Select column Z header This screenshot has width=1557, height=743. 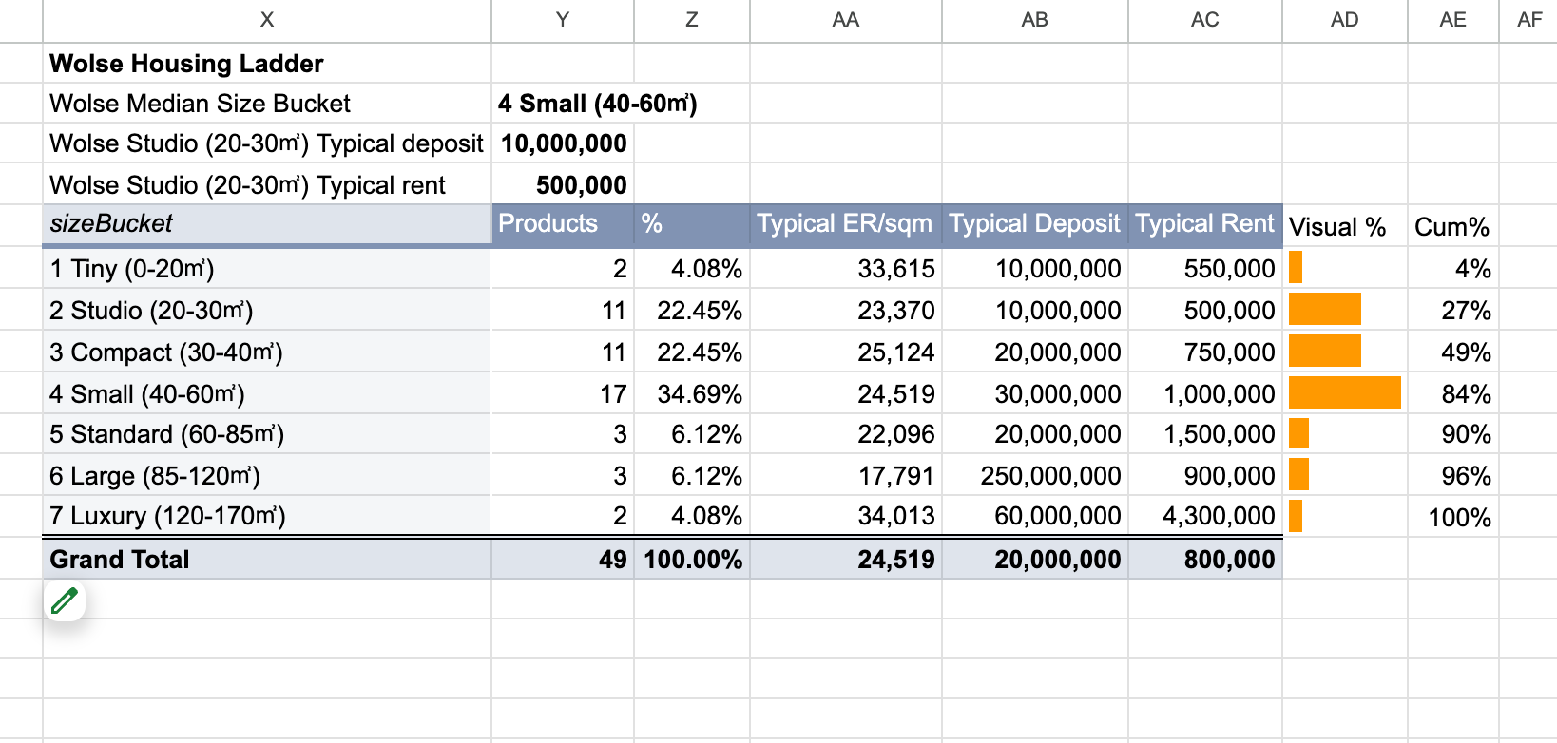[x=692, y=20]
